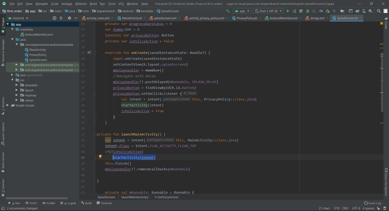Open the Refactor menu

pos(81,4)
